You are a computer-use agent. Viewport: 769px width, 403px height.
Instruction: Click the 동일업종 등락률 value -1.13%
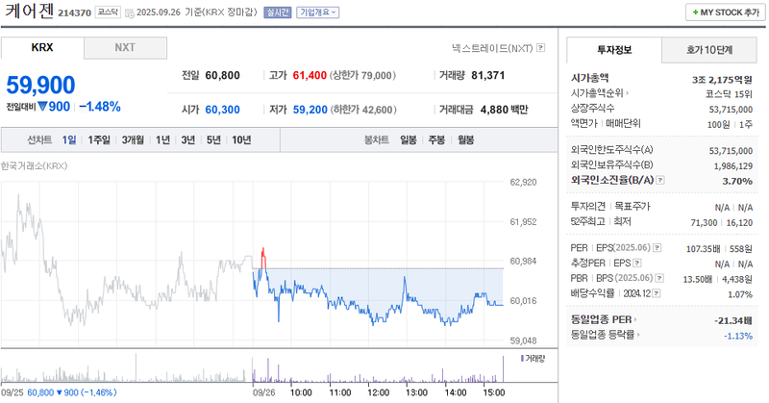[x=738, y=336]
